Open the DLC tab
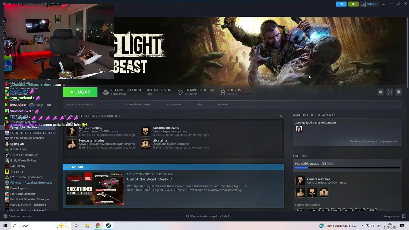409x230 pixels. pos(109,104)
